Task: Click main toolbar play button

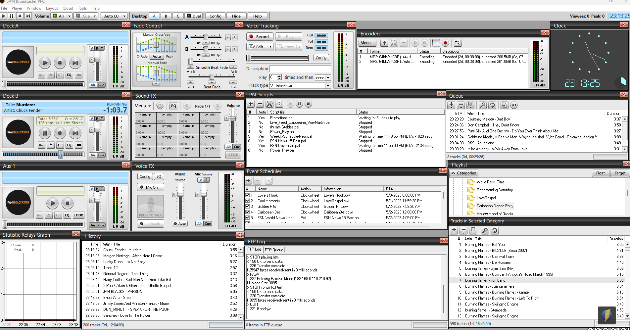Action: [x=3, y=16]
